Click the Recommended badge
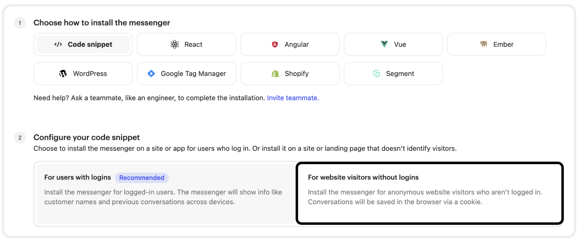The height and width of the screenshot is (243, 580). point(142,178)
